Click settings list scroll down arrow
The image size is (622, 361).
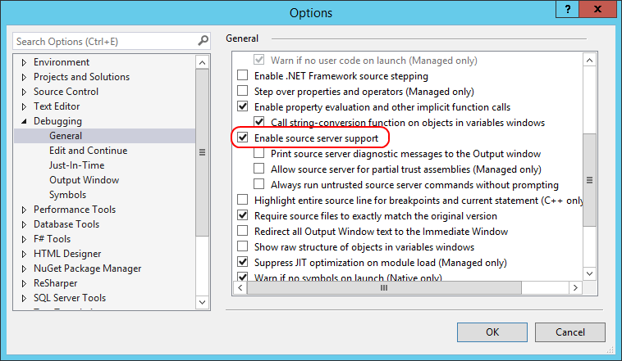tap(589, 273)
